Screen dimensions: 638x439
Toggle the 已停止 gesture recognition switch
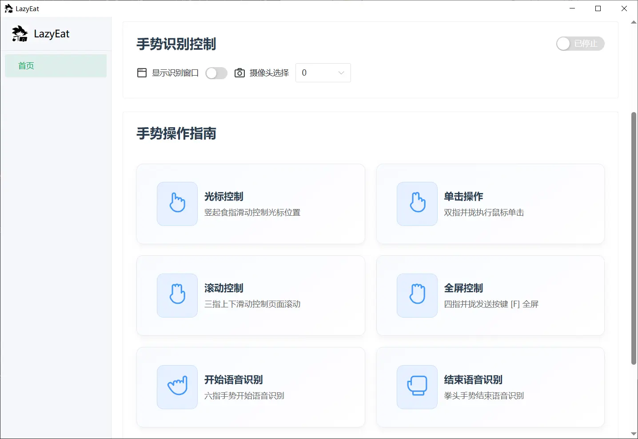coord(580,44)
